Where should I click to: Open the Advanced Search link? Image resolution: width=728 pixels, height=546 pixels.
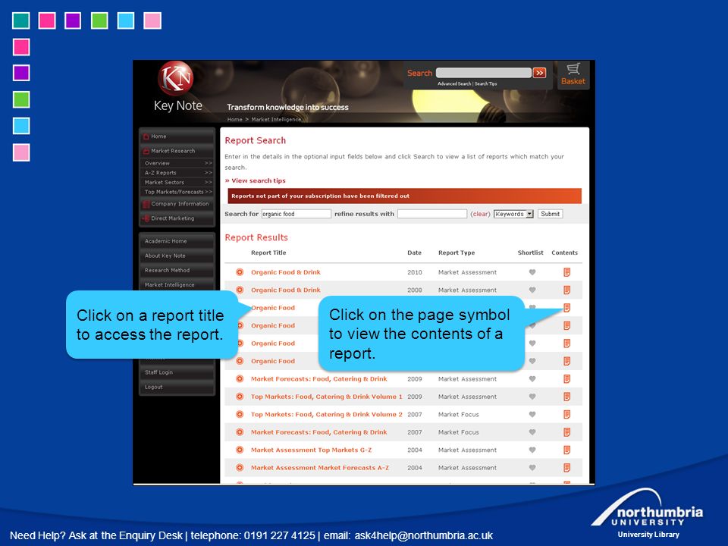[454, 83]
